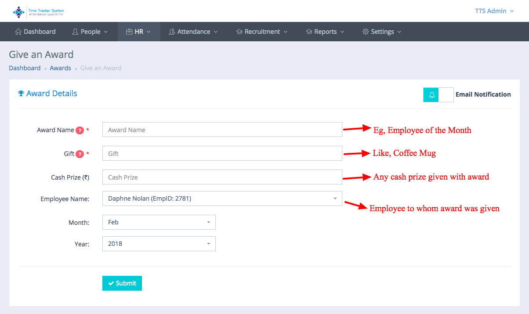Expand the Recruitment menu
Image resolution: width=529 pixels, height=314 pixels.
(x=262, y=32)
